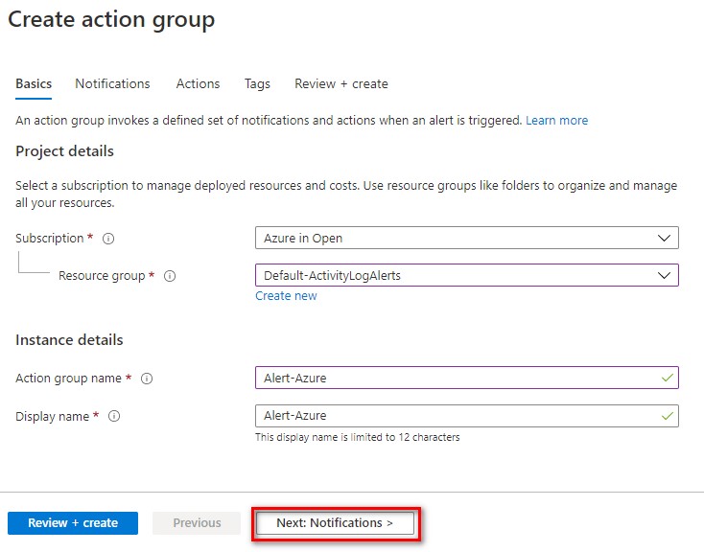Click the green checkmark in Action group name field
The width and height of the screenshot is (704, 552).
667,378
